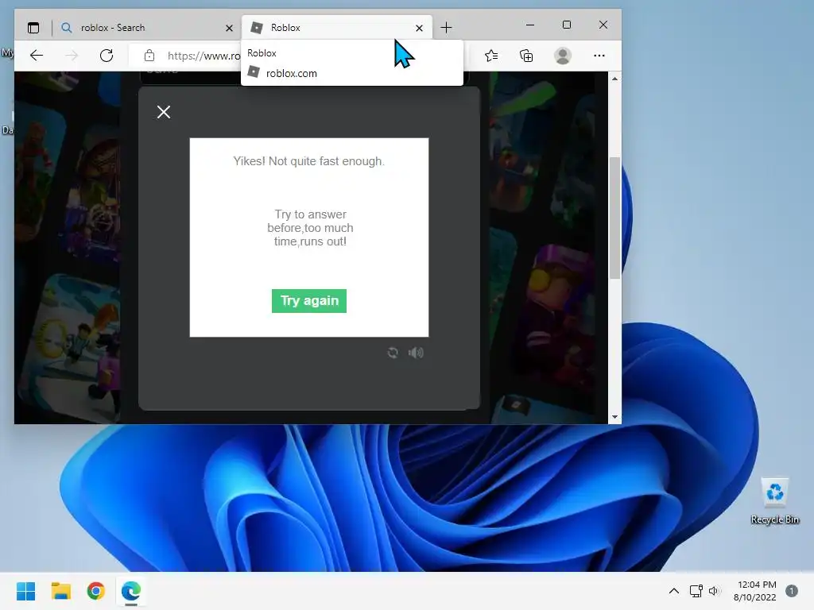The width and height of the screenshot is (814, 610).
Task: Go back to the previous page
Action: click(37, 56)
